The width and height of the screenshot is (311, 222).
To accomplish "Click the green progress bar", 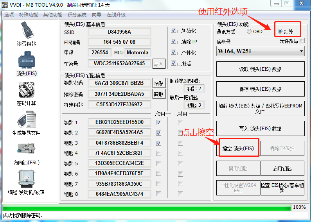I will [146, 207].
